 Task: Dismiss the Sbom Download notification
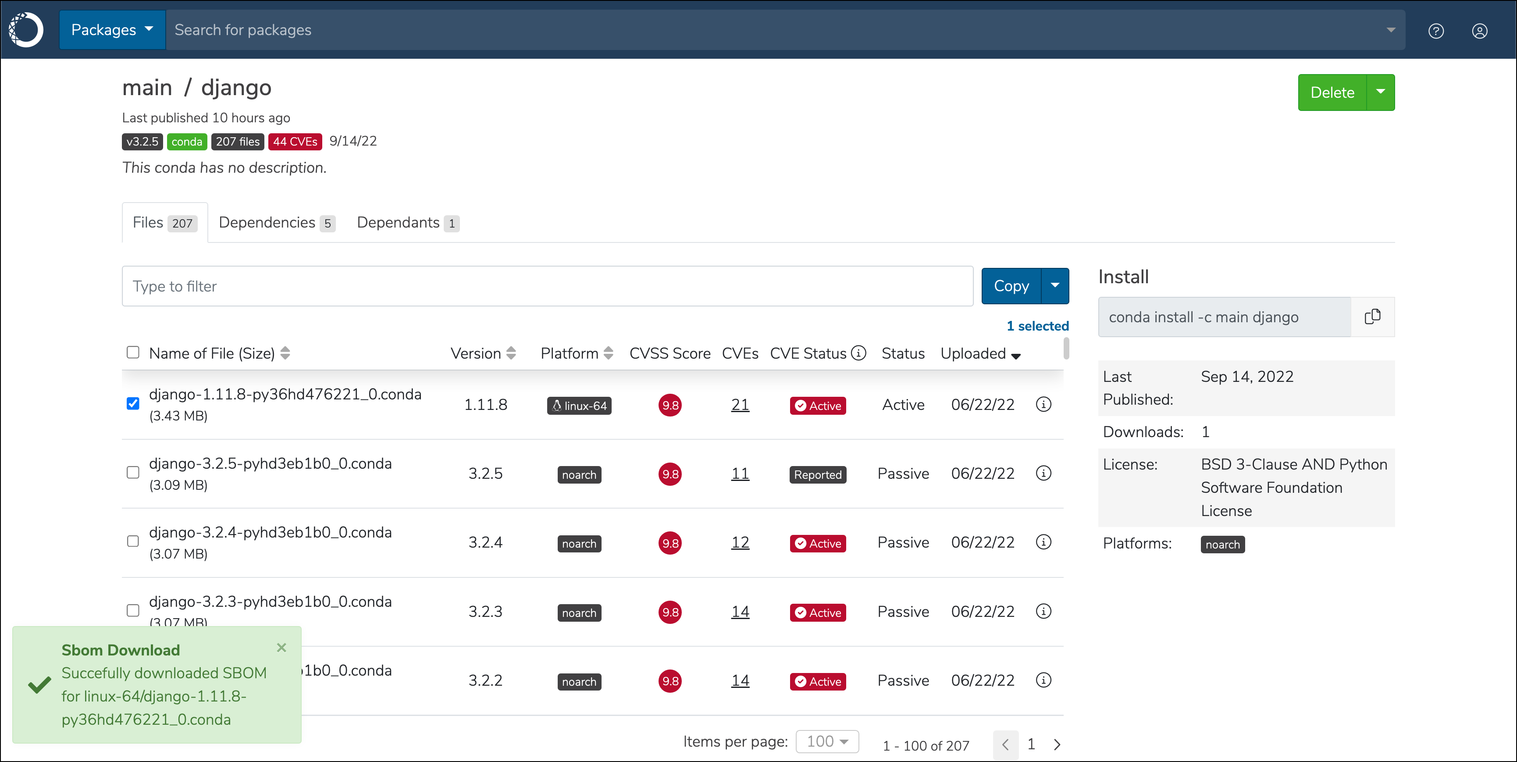tap(281, 648)
